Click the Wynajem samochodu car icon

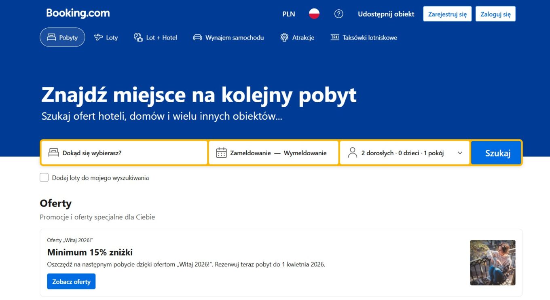[197, 37]
